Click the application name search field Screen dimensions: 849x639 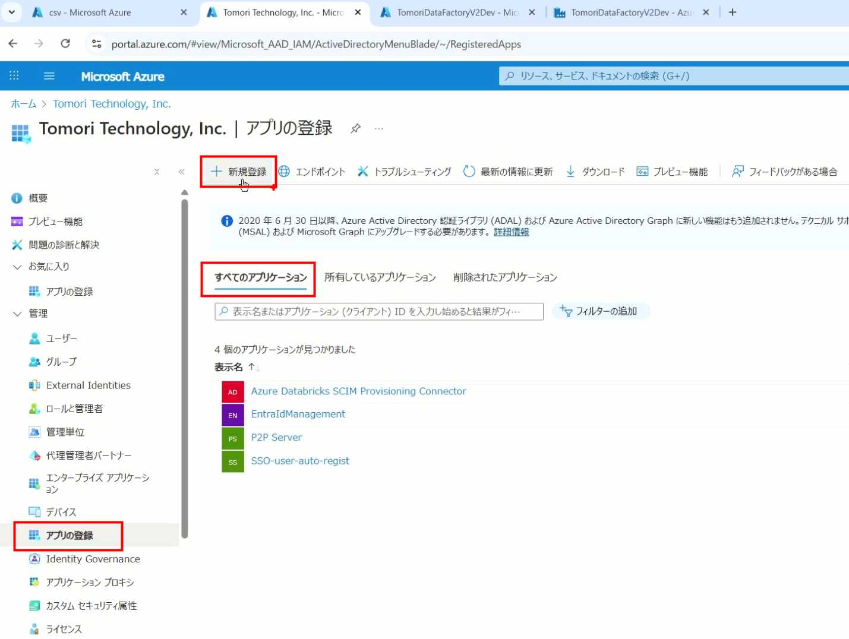[378, 311]
